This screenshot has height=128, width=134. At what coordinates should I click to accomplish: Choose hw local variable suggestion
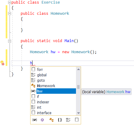coord(56,91)
